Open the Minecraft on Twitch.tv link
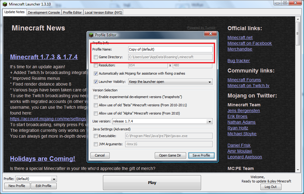304x194 pixels. 248,86
